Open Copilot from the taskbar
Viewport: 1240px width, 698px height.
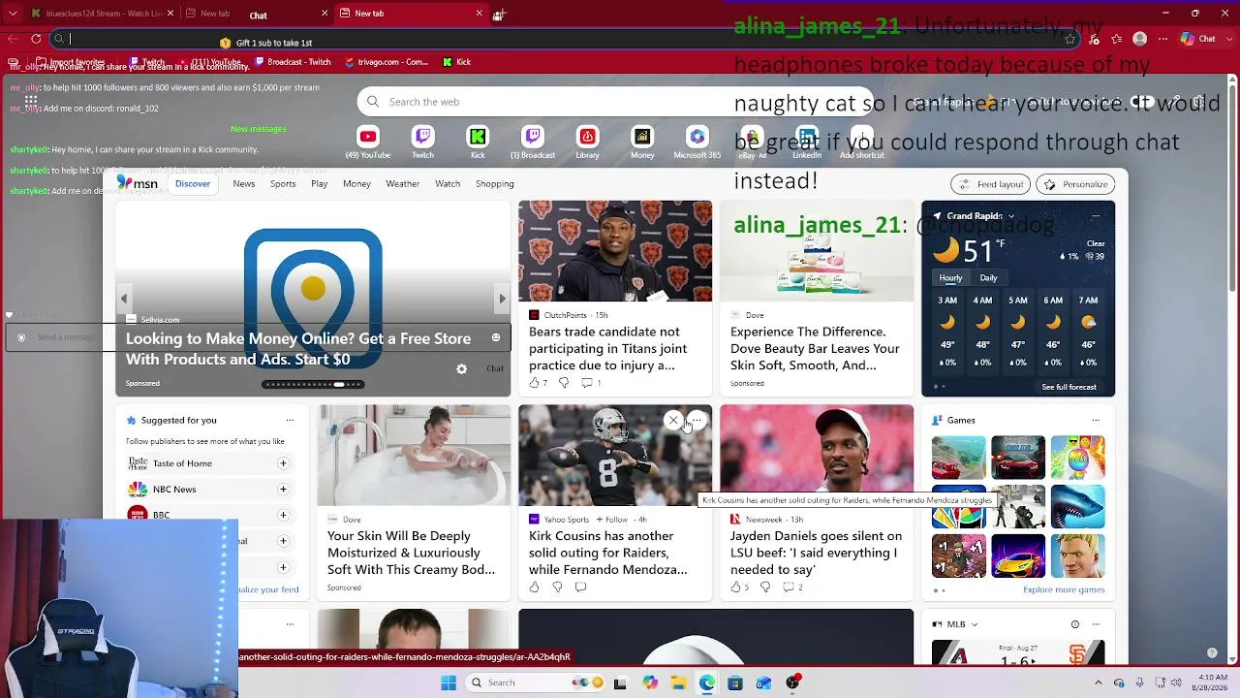[x=650, y=682]
